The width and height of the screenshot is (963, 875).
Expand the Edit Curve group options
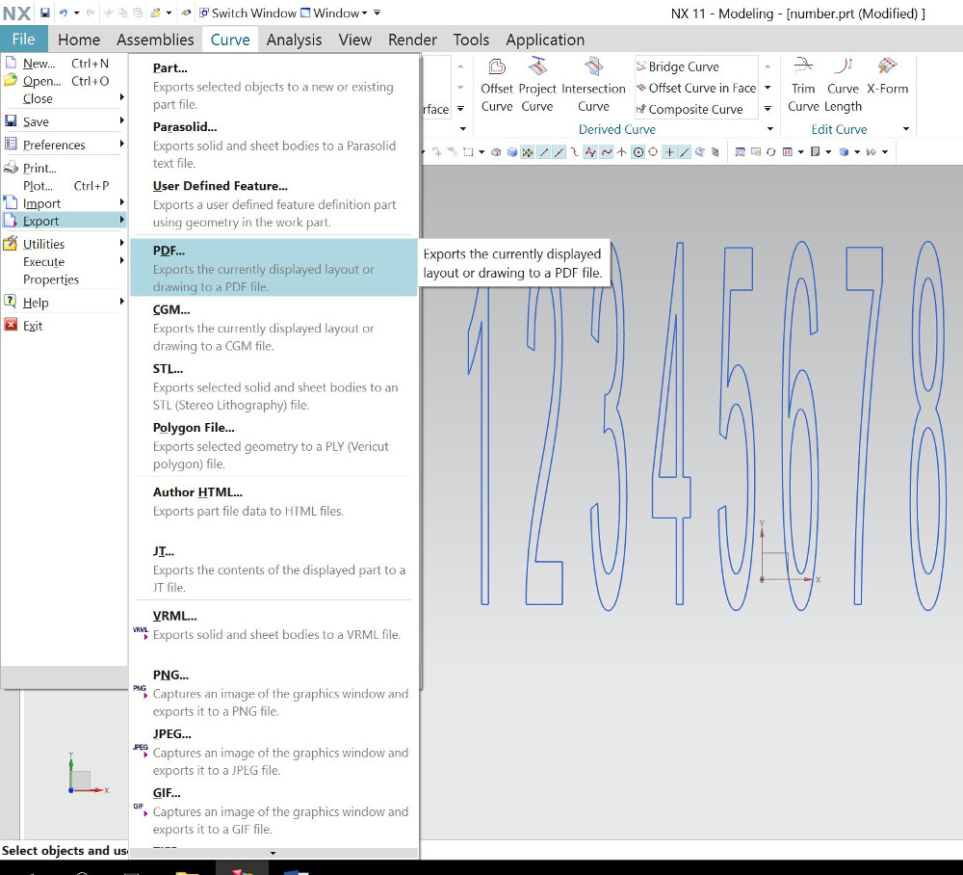pyautogui.click(x=906, y=129)
